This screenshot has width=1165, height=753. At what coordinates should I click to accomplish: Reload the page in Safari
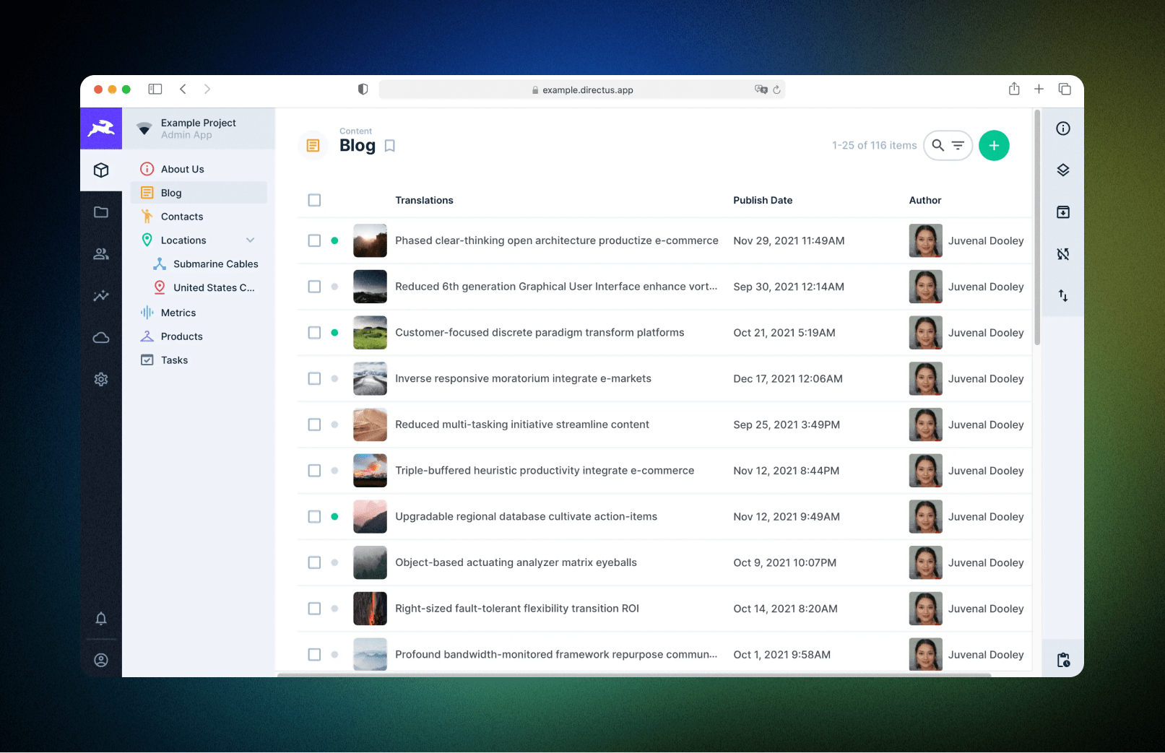coord(776,90)
